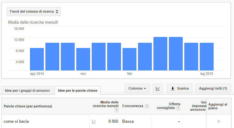Viewport: 234px width, 128px height.
Task: Sort by Concorrenza column header
Action: pos(133,106)
